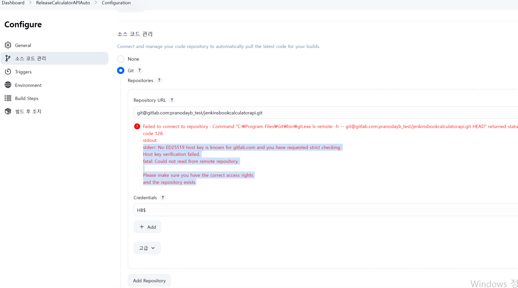Open the Triggers section in sidebar
518x288 pixels.
23,72
